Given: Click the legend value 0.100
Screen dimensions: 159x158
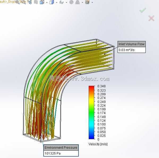Looking at the screenshot, I should tap(101, 124).
